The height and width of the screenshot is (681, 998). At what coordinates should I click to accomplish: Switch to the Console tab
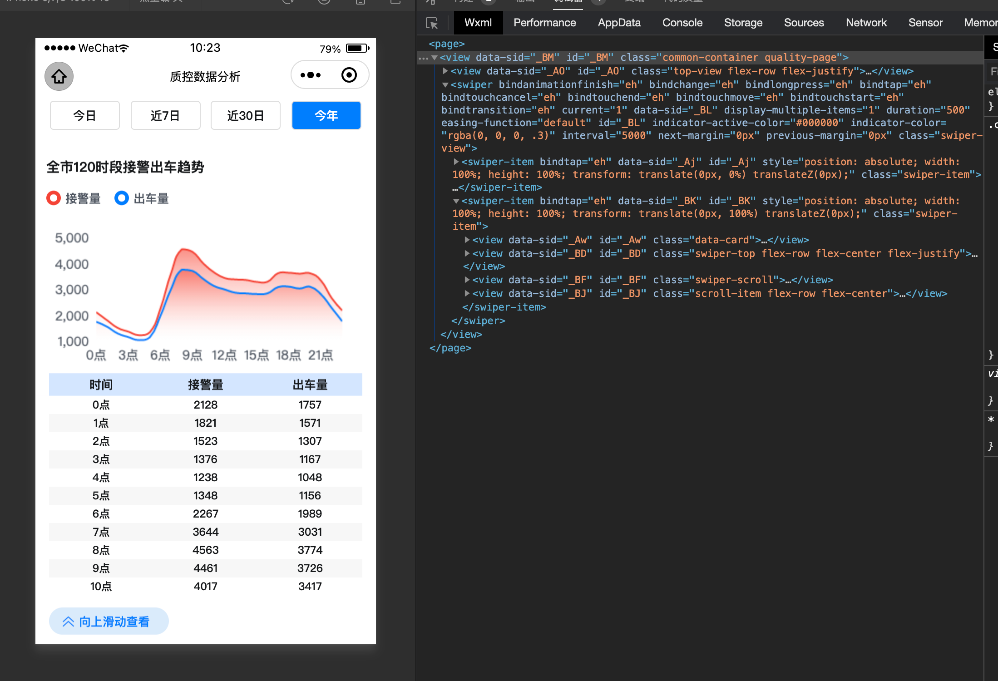[682, 23]
